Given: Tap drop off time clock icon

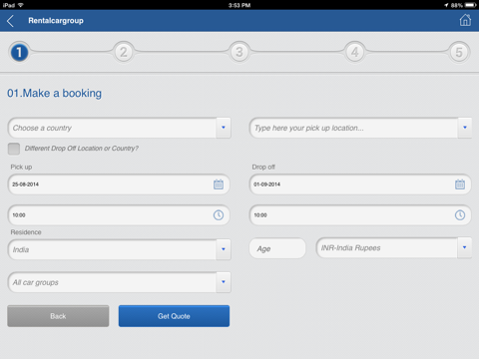Looking at the screenshot, I should tap(460, 215).
